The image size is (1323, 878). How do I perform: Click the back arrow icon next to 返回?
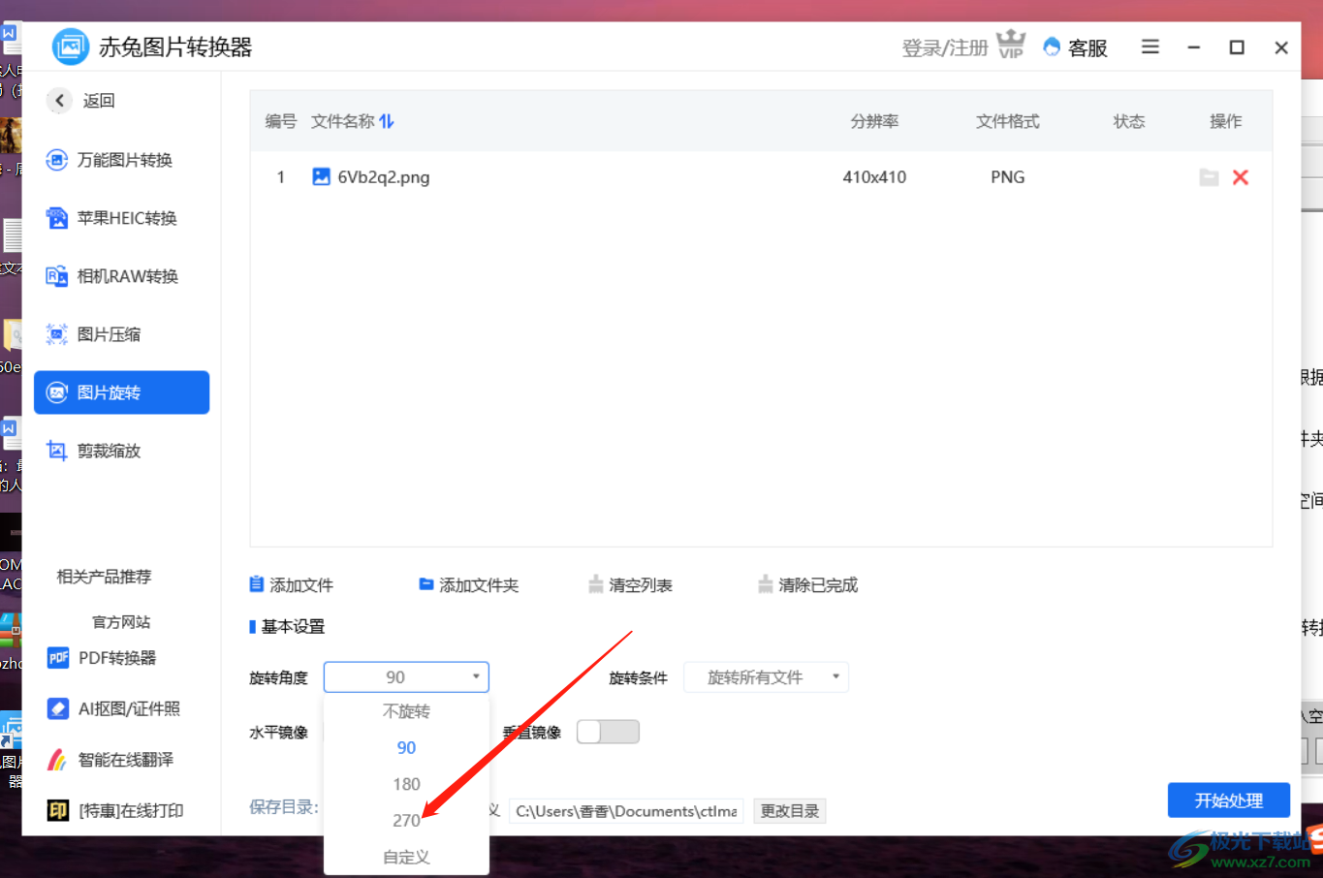pyautogui.click(x=59, y=100)
